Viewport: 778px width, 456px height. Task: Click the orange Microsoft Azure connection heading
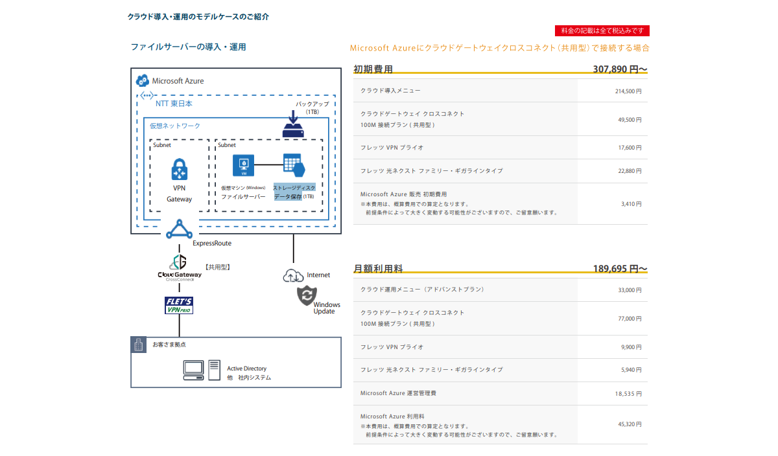[499, 48]
